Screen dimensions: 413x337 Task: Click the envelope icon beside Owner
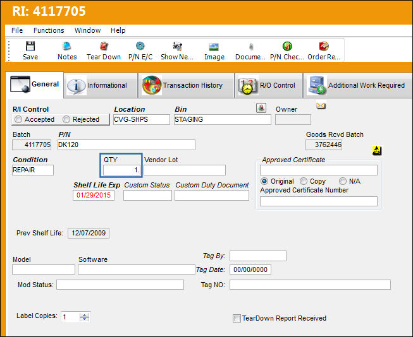321,105
